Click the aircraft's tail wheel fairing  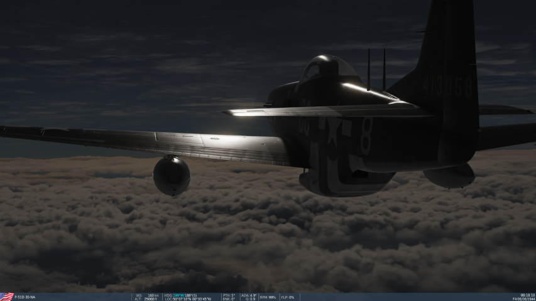coord(449,176)
